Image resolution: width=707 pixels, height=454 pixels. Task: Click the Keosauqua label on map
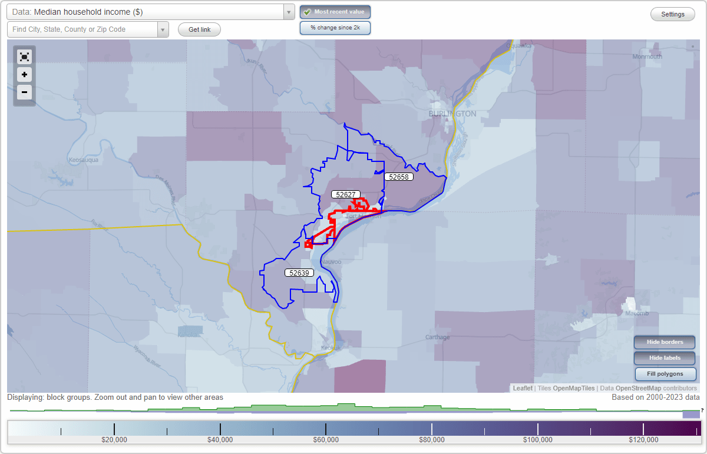[x=83, y=160]
